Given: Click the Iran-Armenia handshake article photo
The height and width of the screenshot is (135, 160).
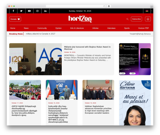Looking at the screenshot, I should pos(62,90).
